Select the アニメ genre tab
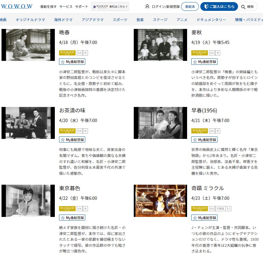 (x=182, y=20)
